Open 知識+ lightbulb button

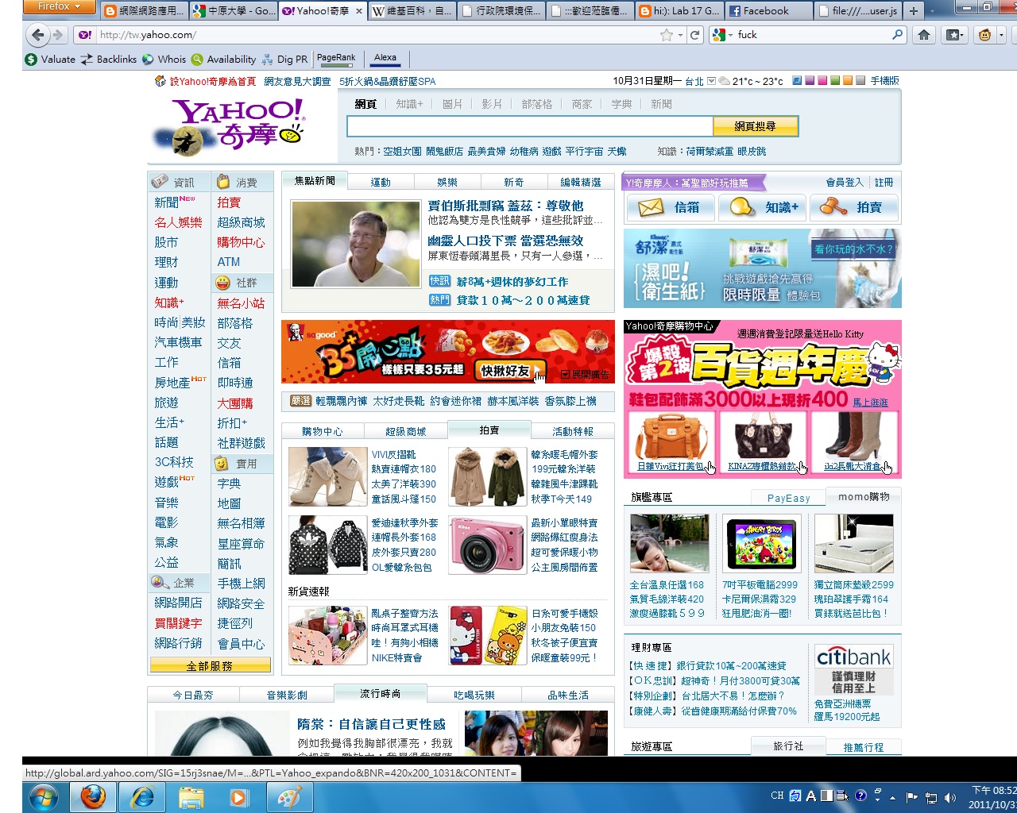pyautogui.click(x=761, y=207)
